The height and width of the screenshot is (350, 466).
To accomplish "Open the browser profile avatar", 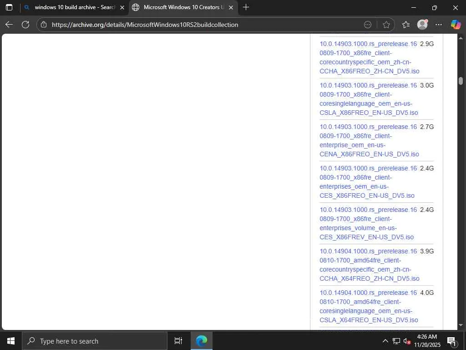I will tap(422, 25).
